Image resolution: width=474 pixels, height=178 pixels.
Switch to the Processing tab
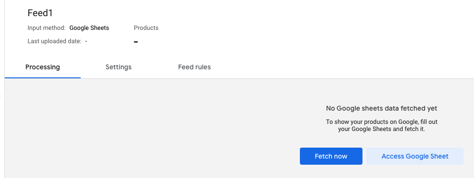coord(43,67)
